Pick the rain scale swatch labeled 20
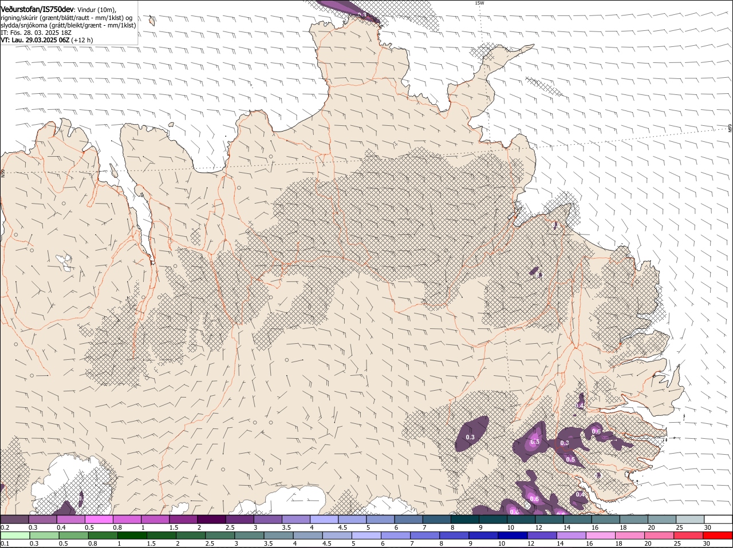The width and height of the screenshot is (733, 548). 659,535
